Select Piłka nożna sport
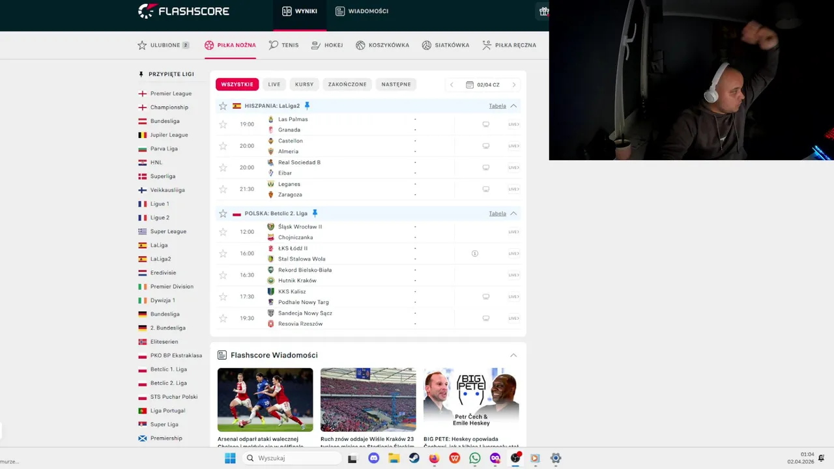The height and width of the screenshot is (469, 834). tap(230, 45)
